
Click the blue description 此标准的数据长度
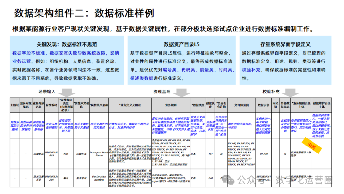pyautogui.click(x=211, y=126)
